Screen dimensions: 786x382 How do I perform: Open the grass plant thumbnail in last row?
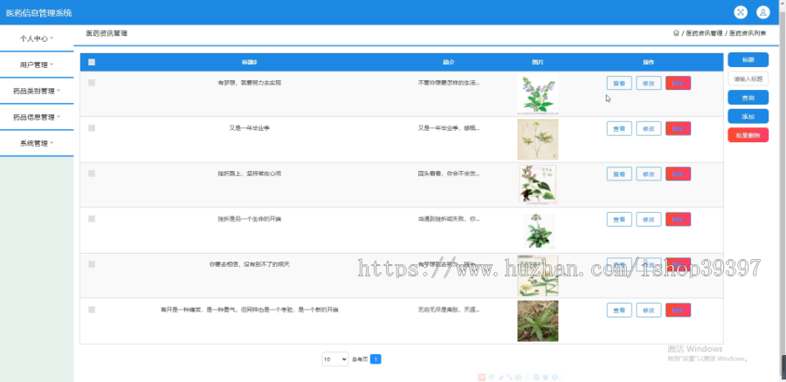coord(538,321)
